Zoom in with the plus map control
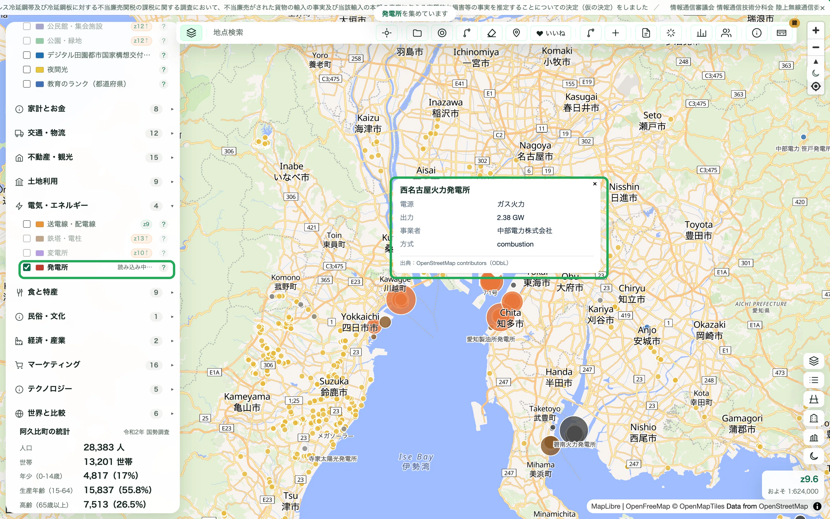Image resolution: width=830 pixels, height=519 pixels. click(816, 30)
